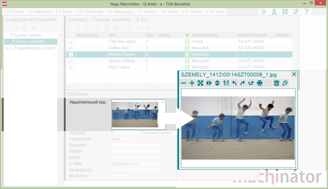Screen dimensions: 328x189
Task: Sort by the Alapbesorolás column header
Action: tap(214, 35)
